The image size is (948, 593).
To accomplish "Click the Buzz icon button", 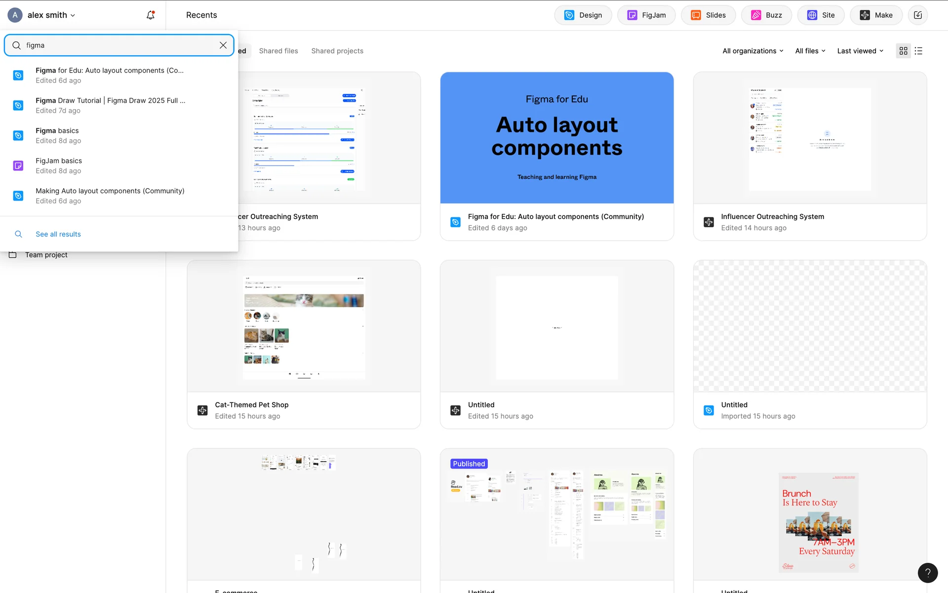I will coord(766,15).
